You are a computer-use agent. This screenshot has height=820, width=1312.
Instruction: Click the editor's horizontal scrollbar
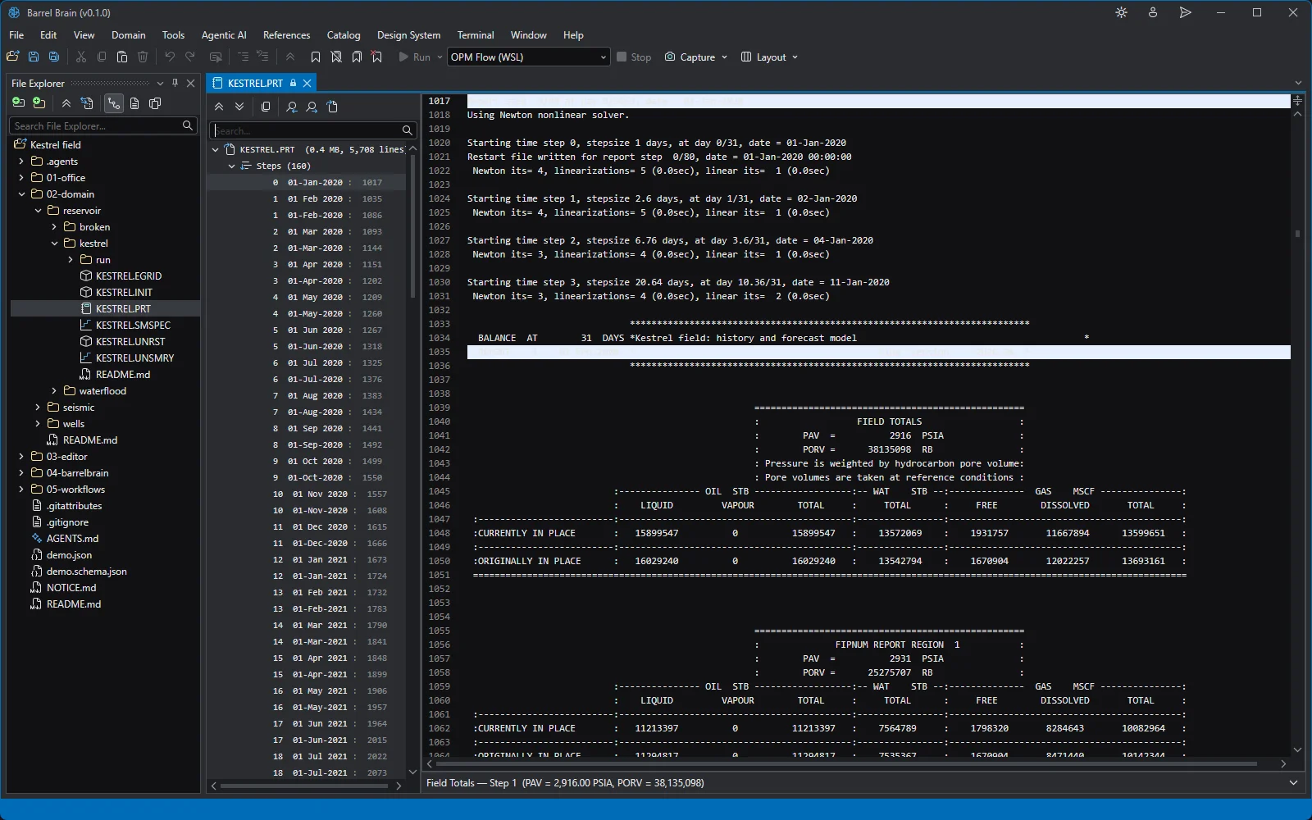(x=847, y=763)
